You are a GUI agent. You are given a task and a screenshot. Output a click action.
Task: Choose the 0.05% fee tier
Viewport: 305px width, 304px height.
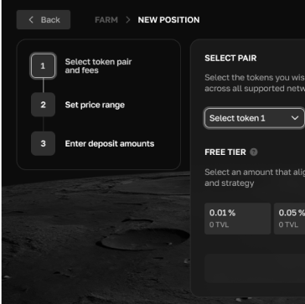click(x=289, y=219)
